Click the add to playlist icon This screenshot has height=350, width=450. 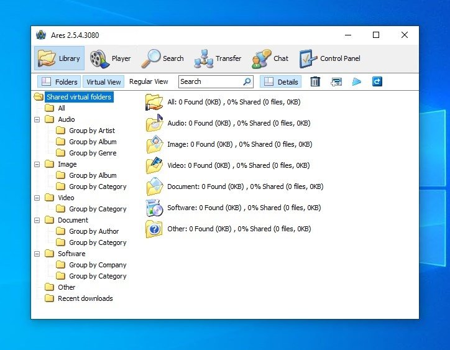tap(336, 82)
